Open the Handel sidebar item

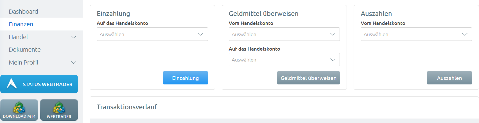click(x=18, y=37)
